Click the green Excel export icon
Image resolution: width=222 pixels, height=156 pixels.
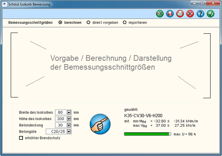tap(159, 14)
